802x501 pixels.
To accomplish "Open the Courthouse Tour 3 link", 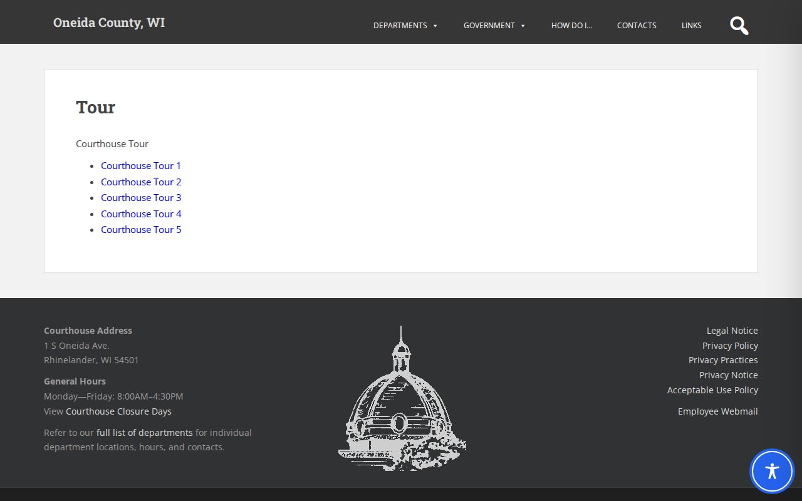I will tap(141, 197).
